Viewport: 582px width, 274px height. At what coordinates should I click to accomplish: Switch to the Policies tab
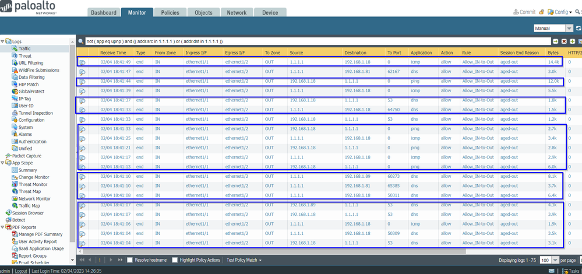170,12
